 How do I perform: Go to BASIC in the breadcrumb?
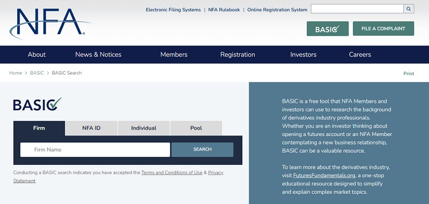point(36,73)
